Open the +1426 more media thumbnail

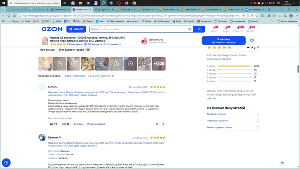pyautogui.click(x=159, y=64)
